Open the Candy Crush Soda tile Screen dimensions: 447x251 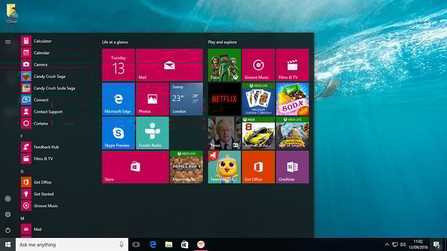(x=292, y=99)
